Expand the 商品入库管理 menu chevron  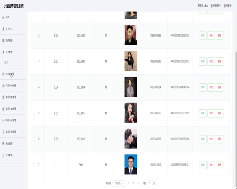point(22,108)
